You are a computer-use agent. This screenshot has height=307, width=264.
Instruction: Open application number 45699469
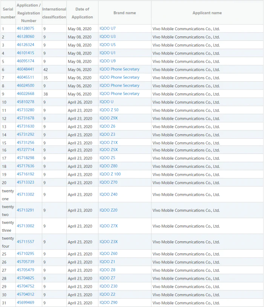click(x=25, y=302)
